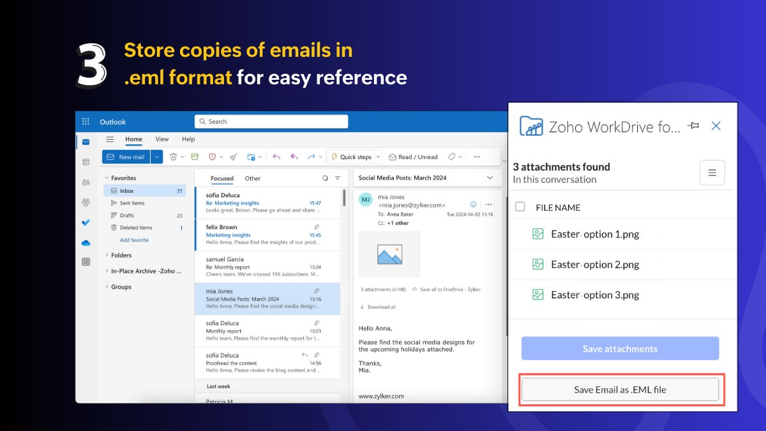Click the Select messages icon above list
The image size is (766, 431).
pos(325,178)
